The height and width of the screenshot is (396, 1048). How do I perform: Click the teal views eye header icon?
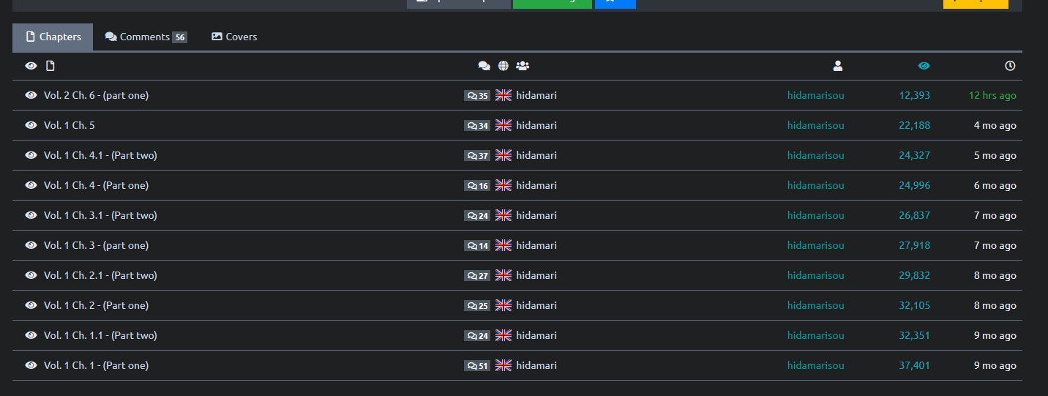(x=924, y=66)
